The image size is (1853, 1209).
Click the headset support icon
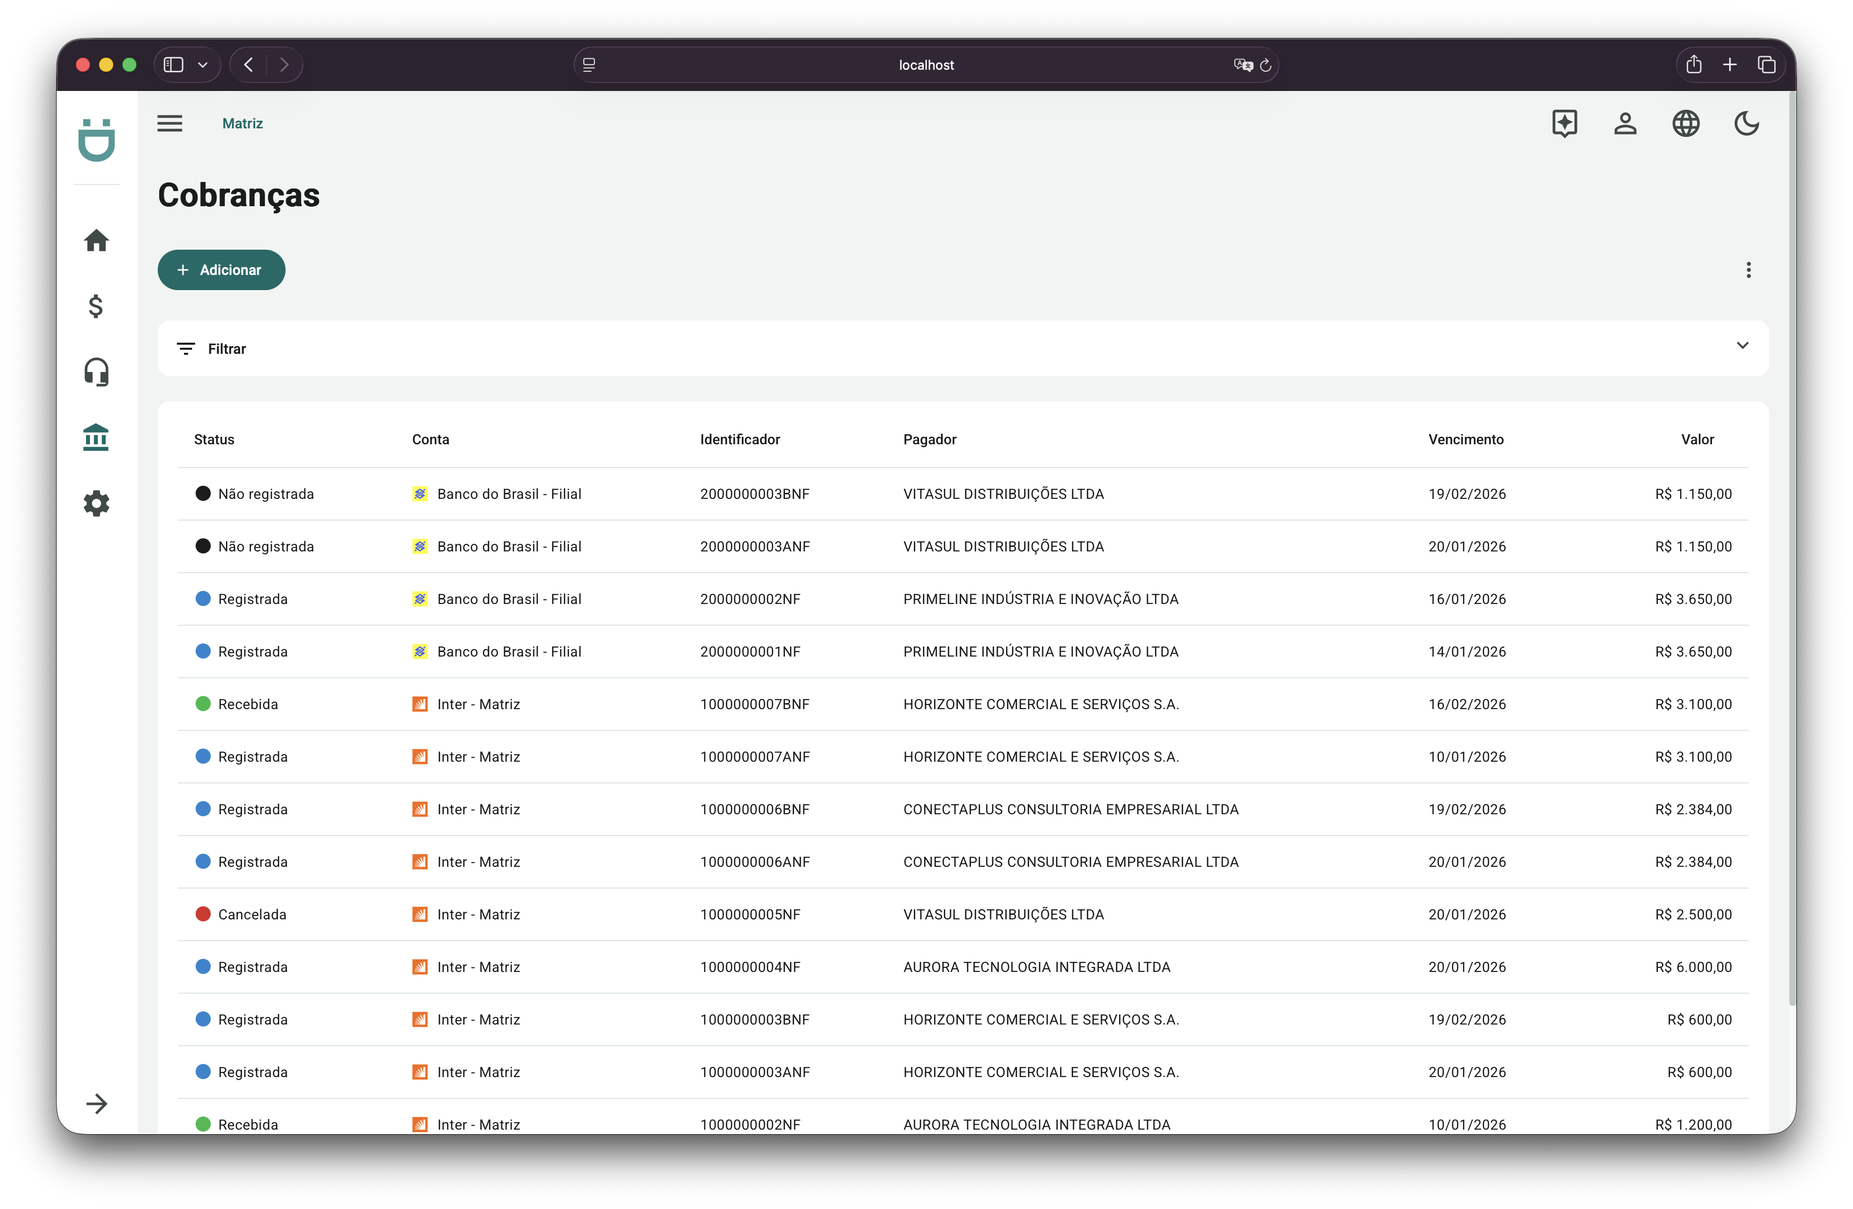[x=96, y=372]
